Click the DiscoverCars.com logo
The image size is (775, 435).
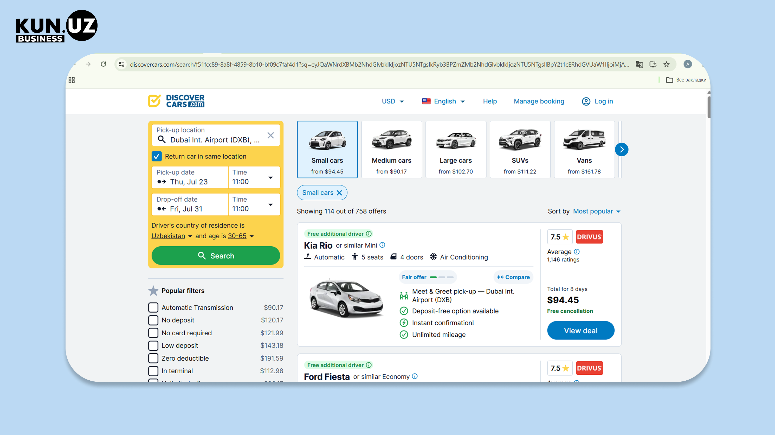click(x=176, y=101)
